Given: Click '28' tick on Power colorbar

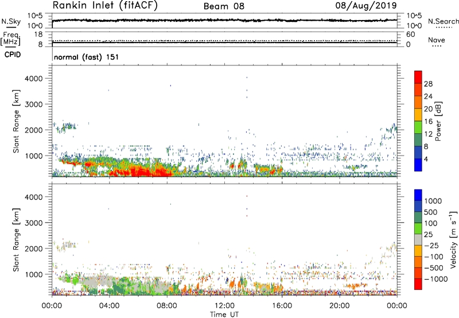Looking at the screenshot, I should pyautogui.click(x=428, y=84).
